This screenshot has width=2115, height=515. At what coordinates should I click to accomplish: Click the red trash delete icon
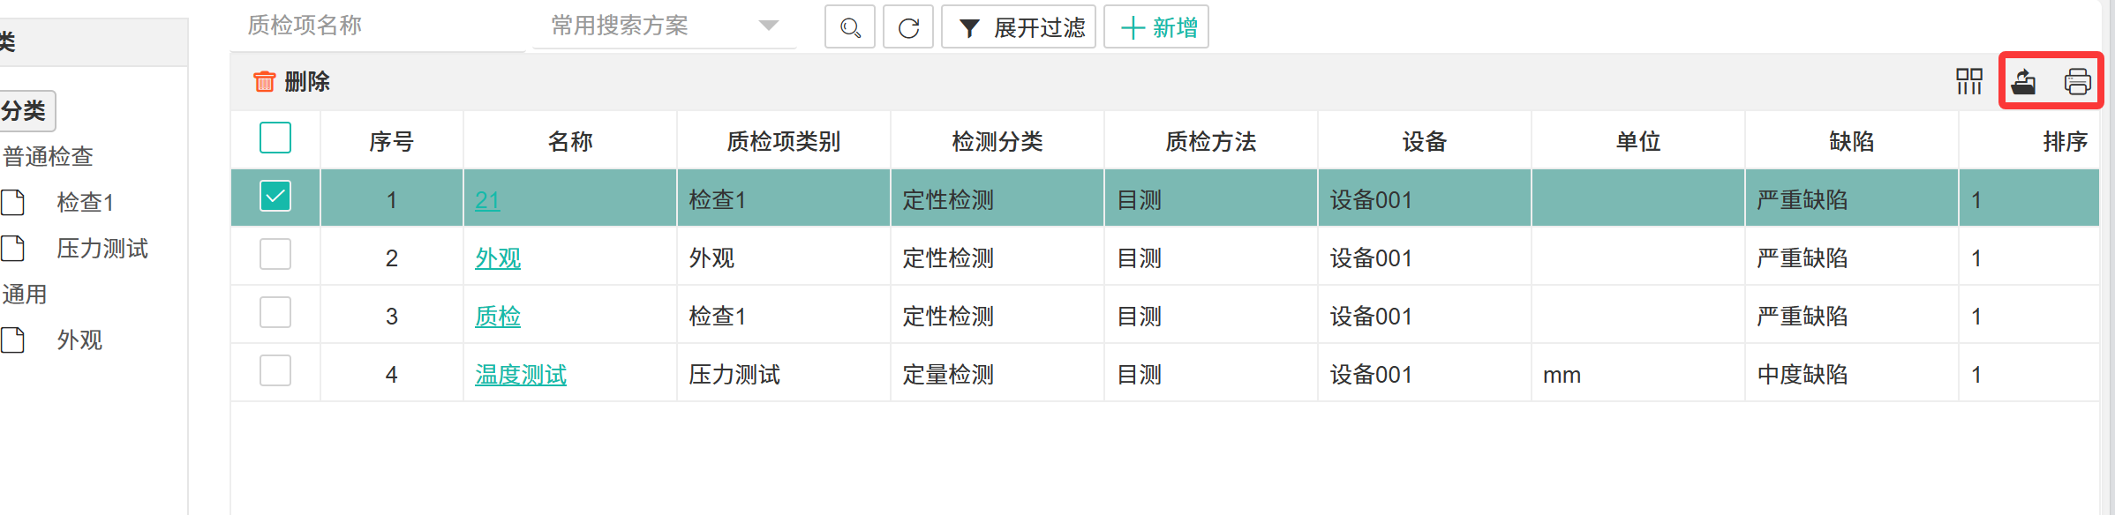[x=264, y=82]
